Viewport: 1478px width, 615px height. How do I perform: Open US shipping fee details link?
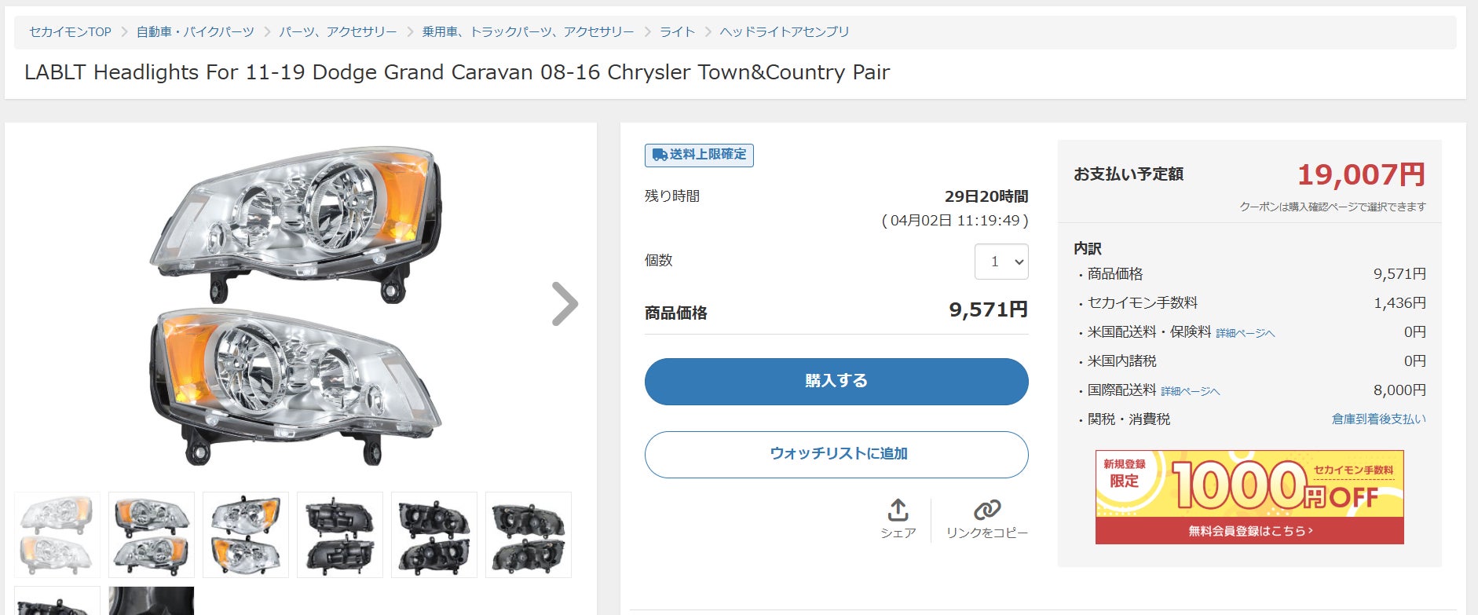(1245, 333)
